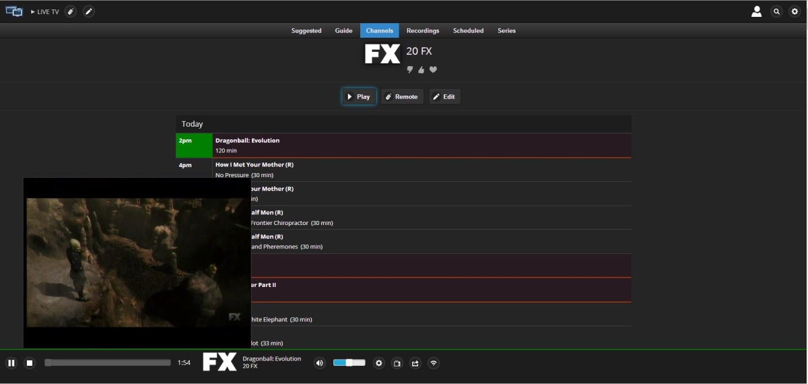This screenshot has width=808, height=384.
Task: Click the FX logo in the player bar
Action: (x=220, y=362)
